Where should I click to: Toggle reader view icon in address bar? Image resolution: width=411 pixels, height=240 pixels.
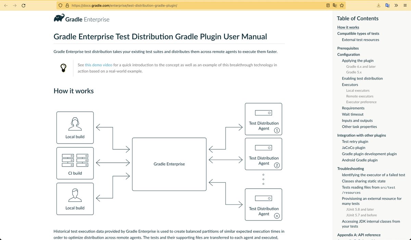click(x=328, y=5)
